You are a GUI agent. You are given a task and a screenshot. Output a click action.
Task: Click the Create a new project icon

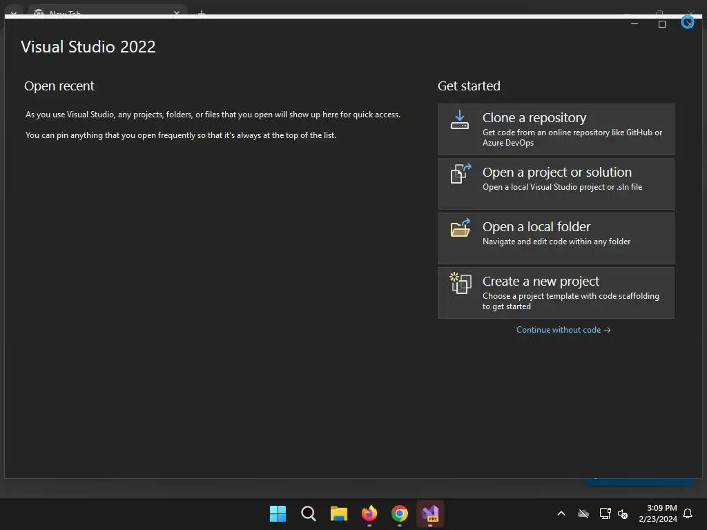pos(461,283)
